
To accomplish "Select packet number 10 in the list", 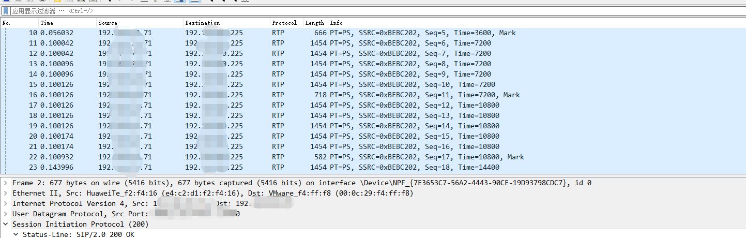I will [x=258, y=33].
